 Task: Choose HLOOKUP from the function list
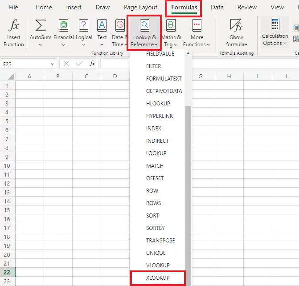tap(158, 104)
